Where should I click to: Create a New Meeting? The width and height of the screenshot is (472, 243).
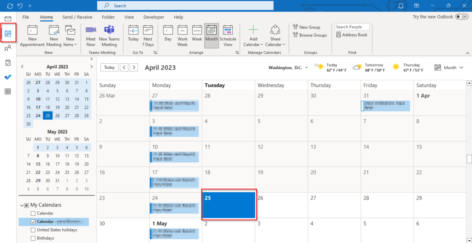pyautogui.click(x=54, y=36)
